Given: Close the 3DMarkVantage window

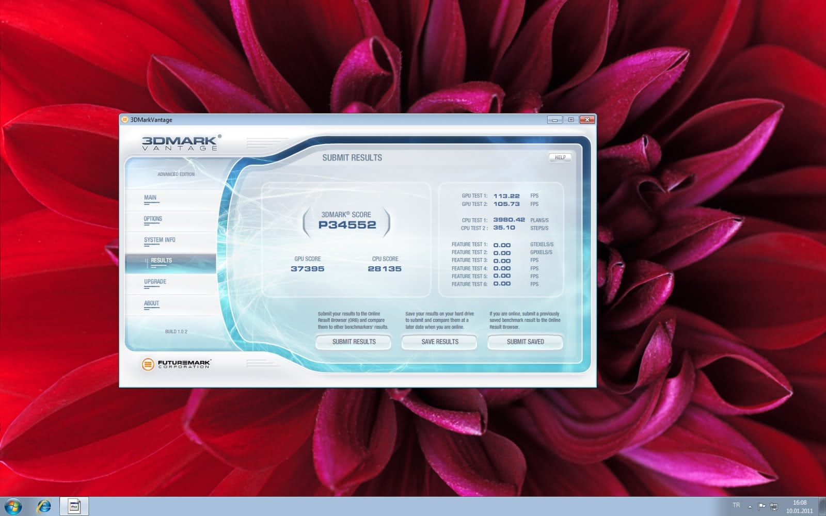Looking at the screenshot, I should click(x=587, y=120).
